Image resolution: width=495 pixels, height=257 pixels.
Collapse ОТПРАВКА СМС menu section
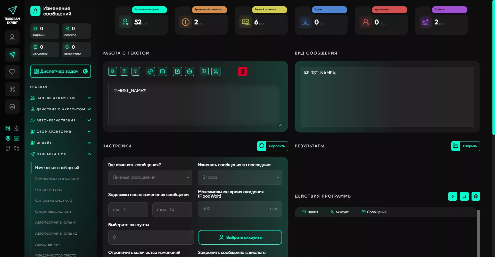point(61,154)
